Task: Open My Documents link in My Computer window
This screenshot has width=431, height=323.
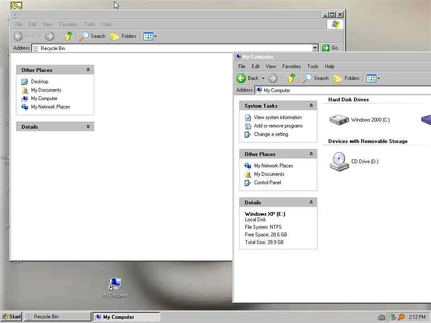Action: click(x=269, y=174)
